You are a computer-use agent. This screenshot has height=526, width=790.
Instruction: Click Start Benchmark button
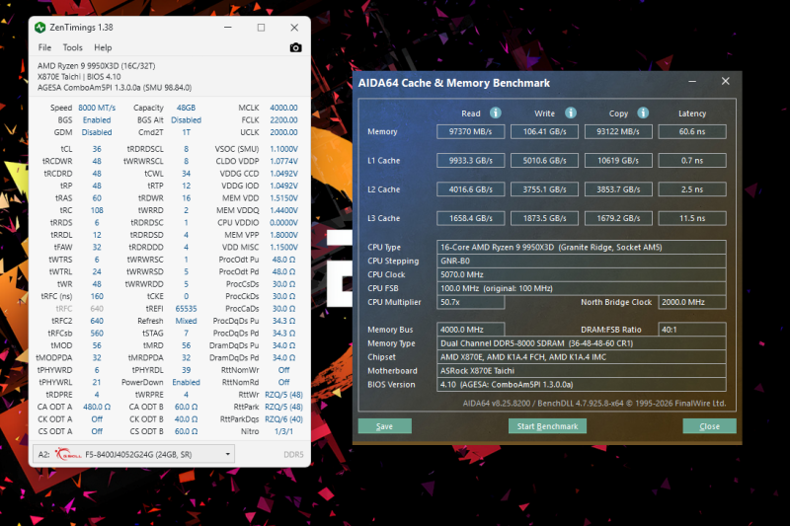pyautogui.click(x=547, y=426)
